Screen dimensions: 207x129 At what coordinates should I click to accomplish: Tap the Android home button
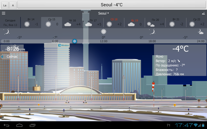pos(19,125)
